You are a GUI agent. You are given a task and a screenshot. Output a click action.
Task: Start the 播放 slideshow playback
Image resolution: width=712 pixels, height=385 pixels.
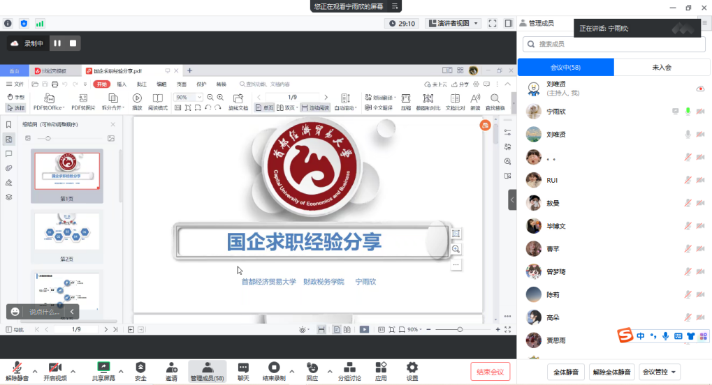137,102
